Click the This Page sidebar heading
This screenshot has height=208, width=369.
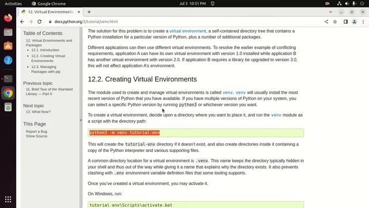pos(35,124)
